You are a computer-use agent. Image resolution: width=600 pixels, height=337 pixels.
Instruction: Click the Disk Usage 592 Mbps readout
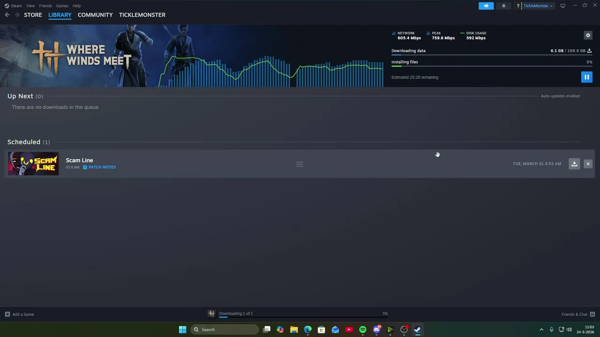(x=474, y=36)
